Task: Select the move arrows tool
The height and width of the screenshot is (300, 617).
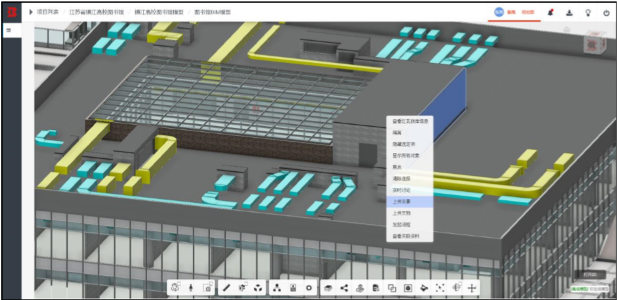Action: (472, 288)
